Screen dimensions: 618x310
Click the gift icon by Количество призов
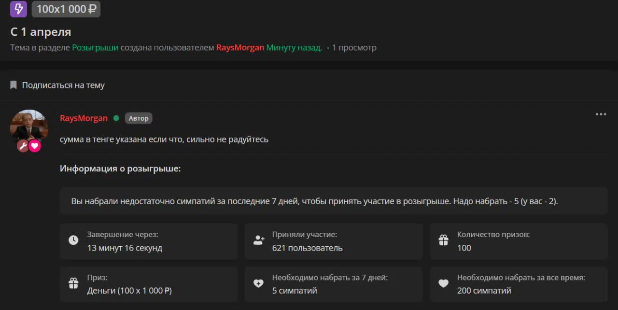click(443, 240)
